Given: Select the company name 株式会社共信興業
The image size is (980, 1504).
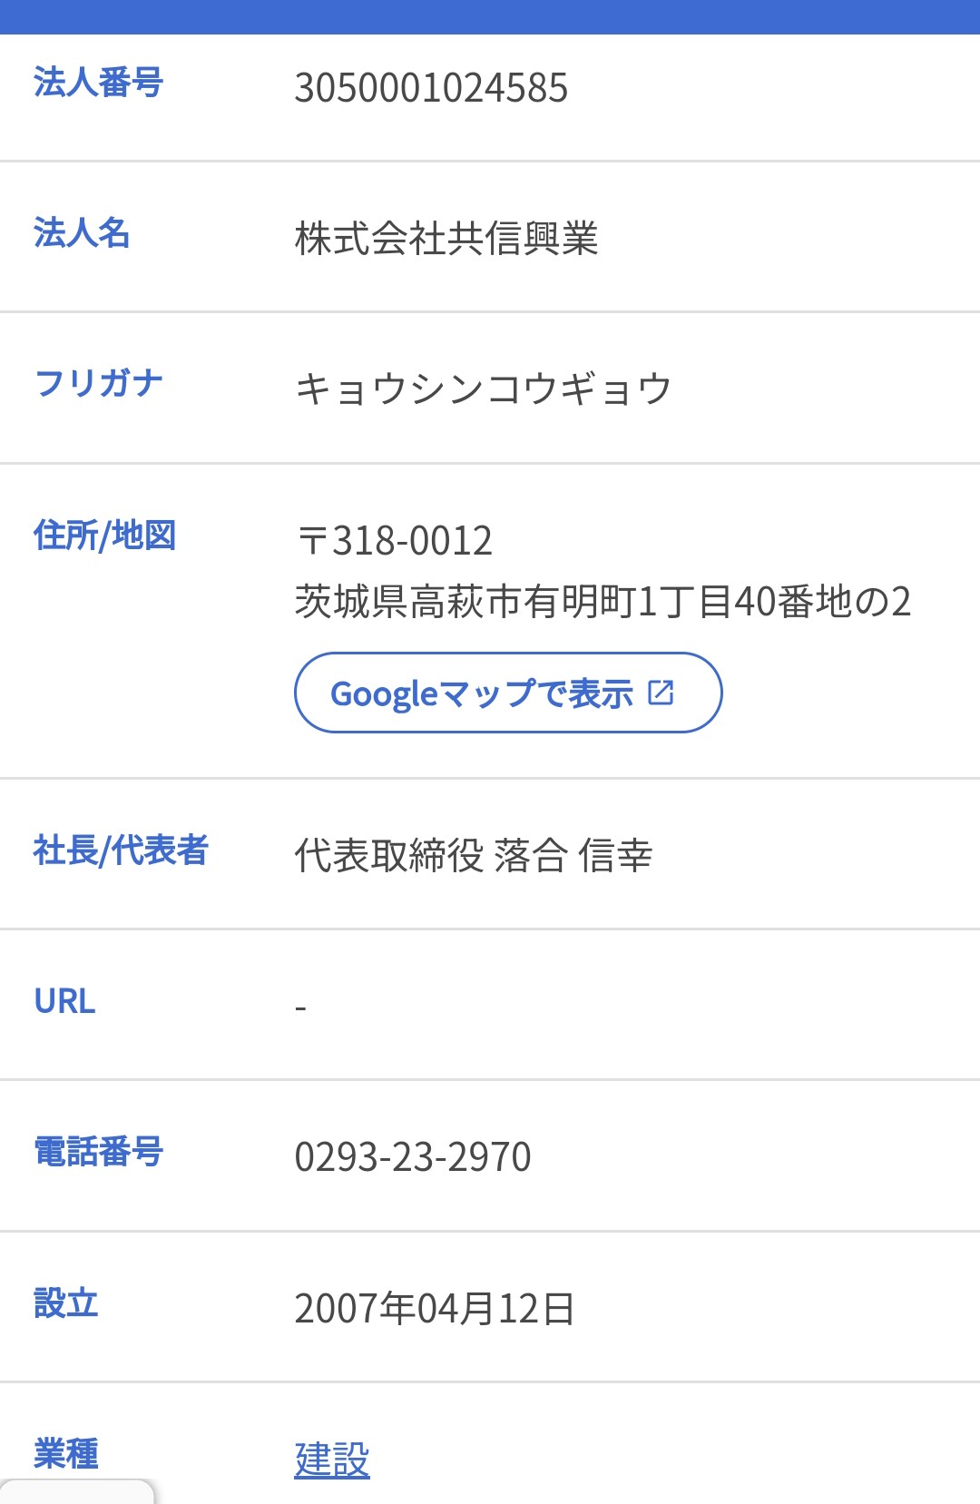Looking at the screenshot, I should point(446,239).
